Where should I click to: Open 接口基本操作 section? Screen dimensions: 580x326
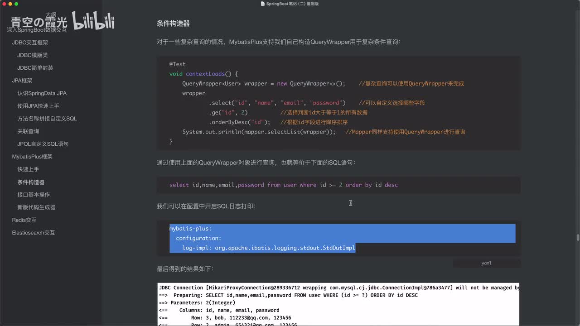click(x=34, y=195)
